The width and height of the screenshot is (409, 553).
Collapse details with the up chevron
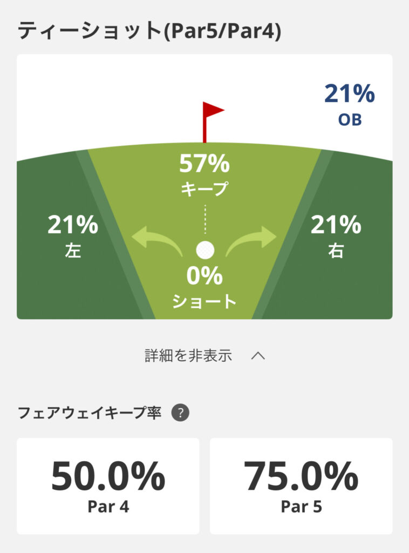point(258,356)
